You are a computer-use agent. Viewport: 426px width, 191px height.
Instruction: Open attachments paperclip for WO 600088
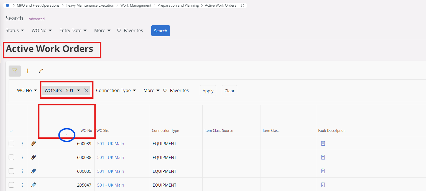point(34,157)
